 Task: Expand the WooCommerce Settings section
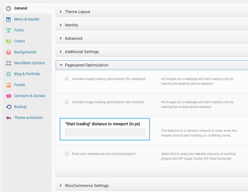[x=87, y=186]
